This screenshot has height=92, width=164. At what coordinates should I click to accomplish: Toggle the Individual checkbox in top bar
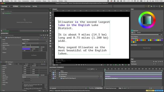(19, 6)
